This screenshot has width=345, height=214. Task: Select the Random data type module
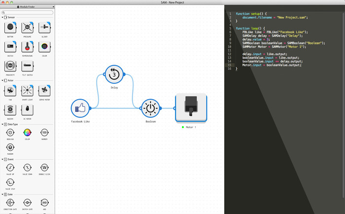pos(10,146)
